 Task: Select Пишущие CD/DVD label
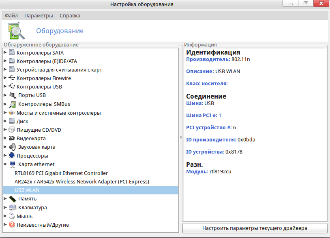[x=39, y=130]
